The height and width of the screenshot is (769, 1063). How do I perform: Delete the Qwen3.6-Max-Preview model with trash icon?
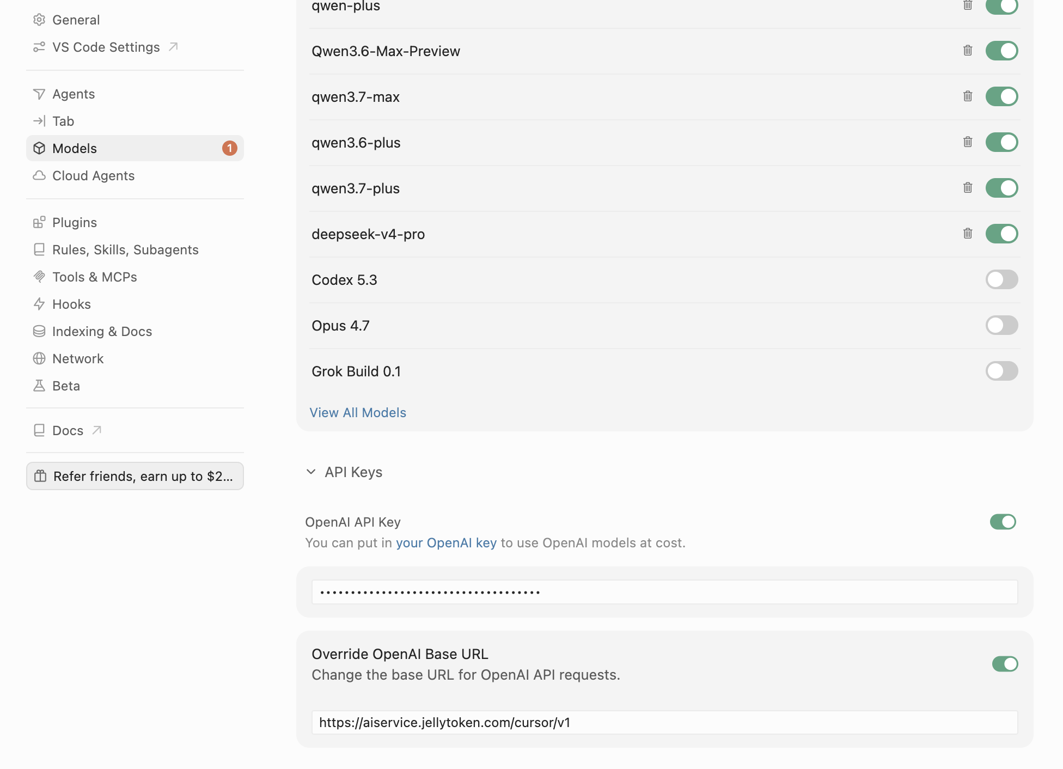pos(968,51)
